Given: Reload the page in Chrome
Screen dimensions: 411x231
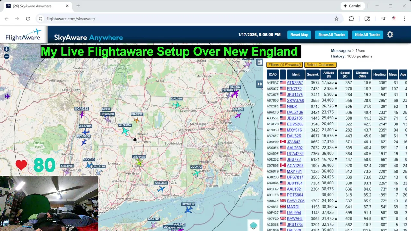Looking at the screenshot, I should coord(28,19).
